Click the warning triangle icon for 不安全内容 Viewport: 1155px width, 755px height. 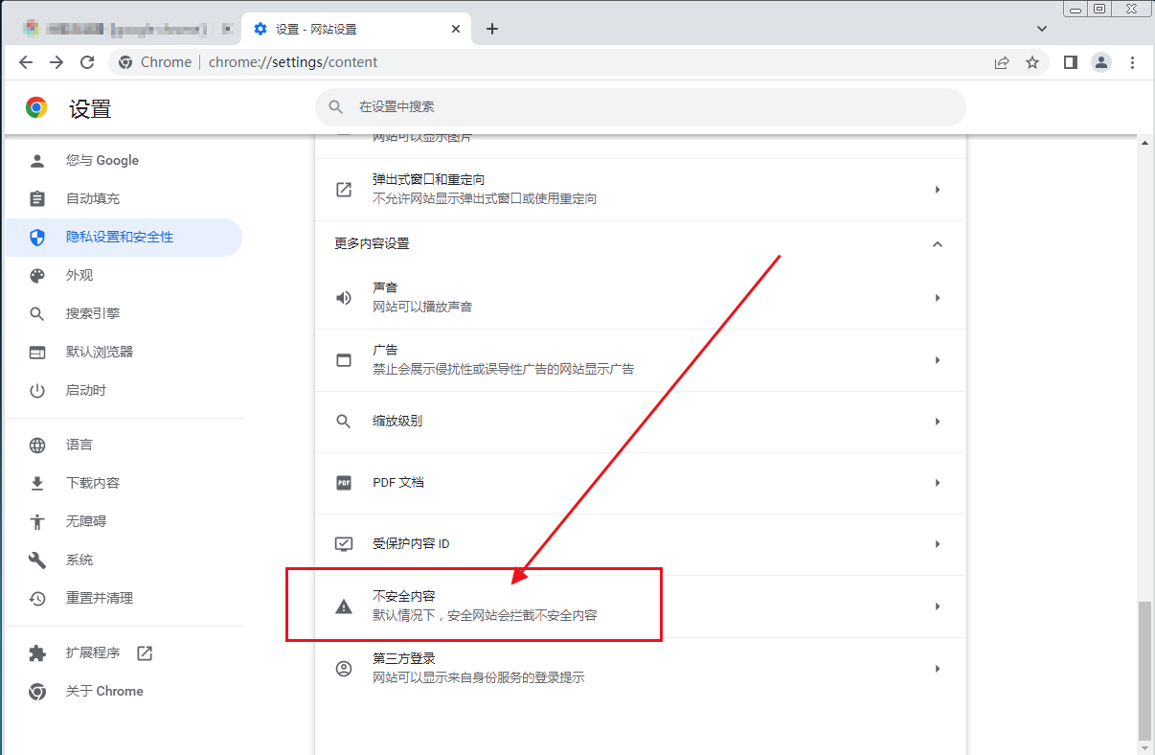(x=344, y=606)
